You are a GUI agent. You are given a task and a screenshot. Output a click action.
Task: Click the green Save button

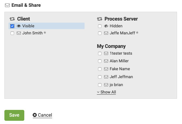(x=14, y=115)
